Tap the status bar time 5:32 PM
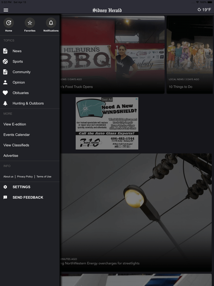214x286 pixels. point(7,2)
